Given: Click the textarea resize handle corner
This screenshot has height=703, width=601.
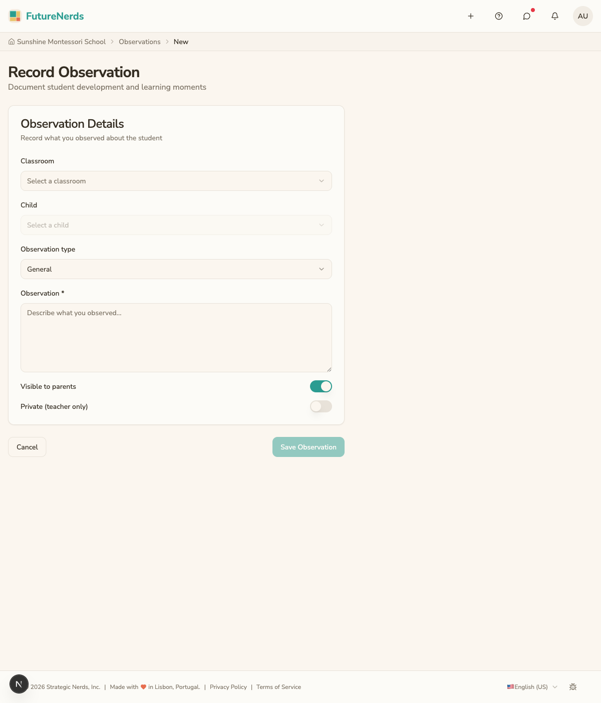Looking at the screenshot, I should pyautogui.click(x=329, y=369).
